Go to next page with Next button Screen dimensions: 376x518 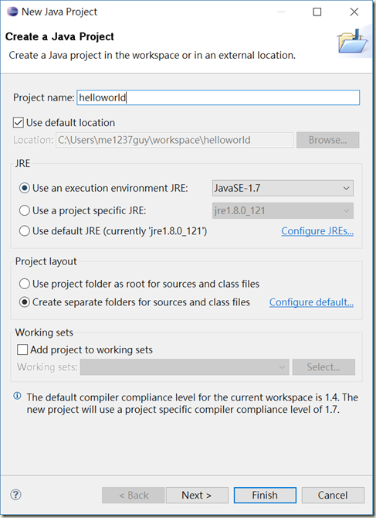197,496
